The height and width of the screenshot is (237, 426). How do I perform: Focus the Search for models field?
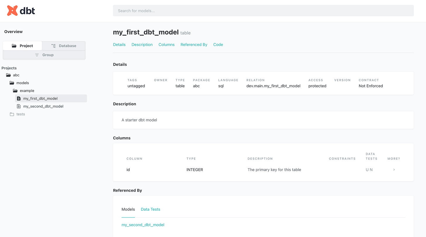263,11
